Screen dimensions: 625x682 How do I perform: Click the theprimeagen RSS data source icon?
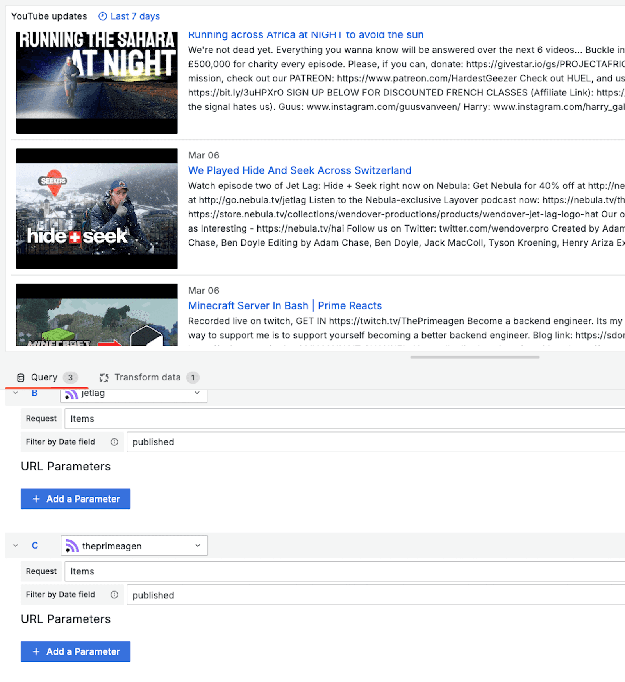point(72,546)
